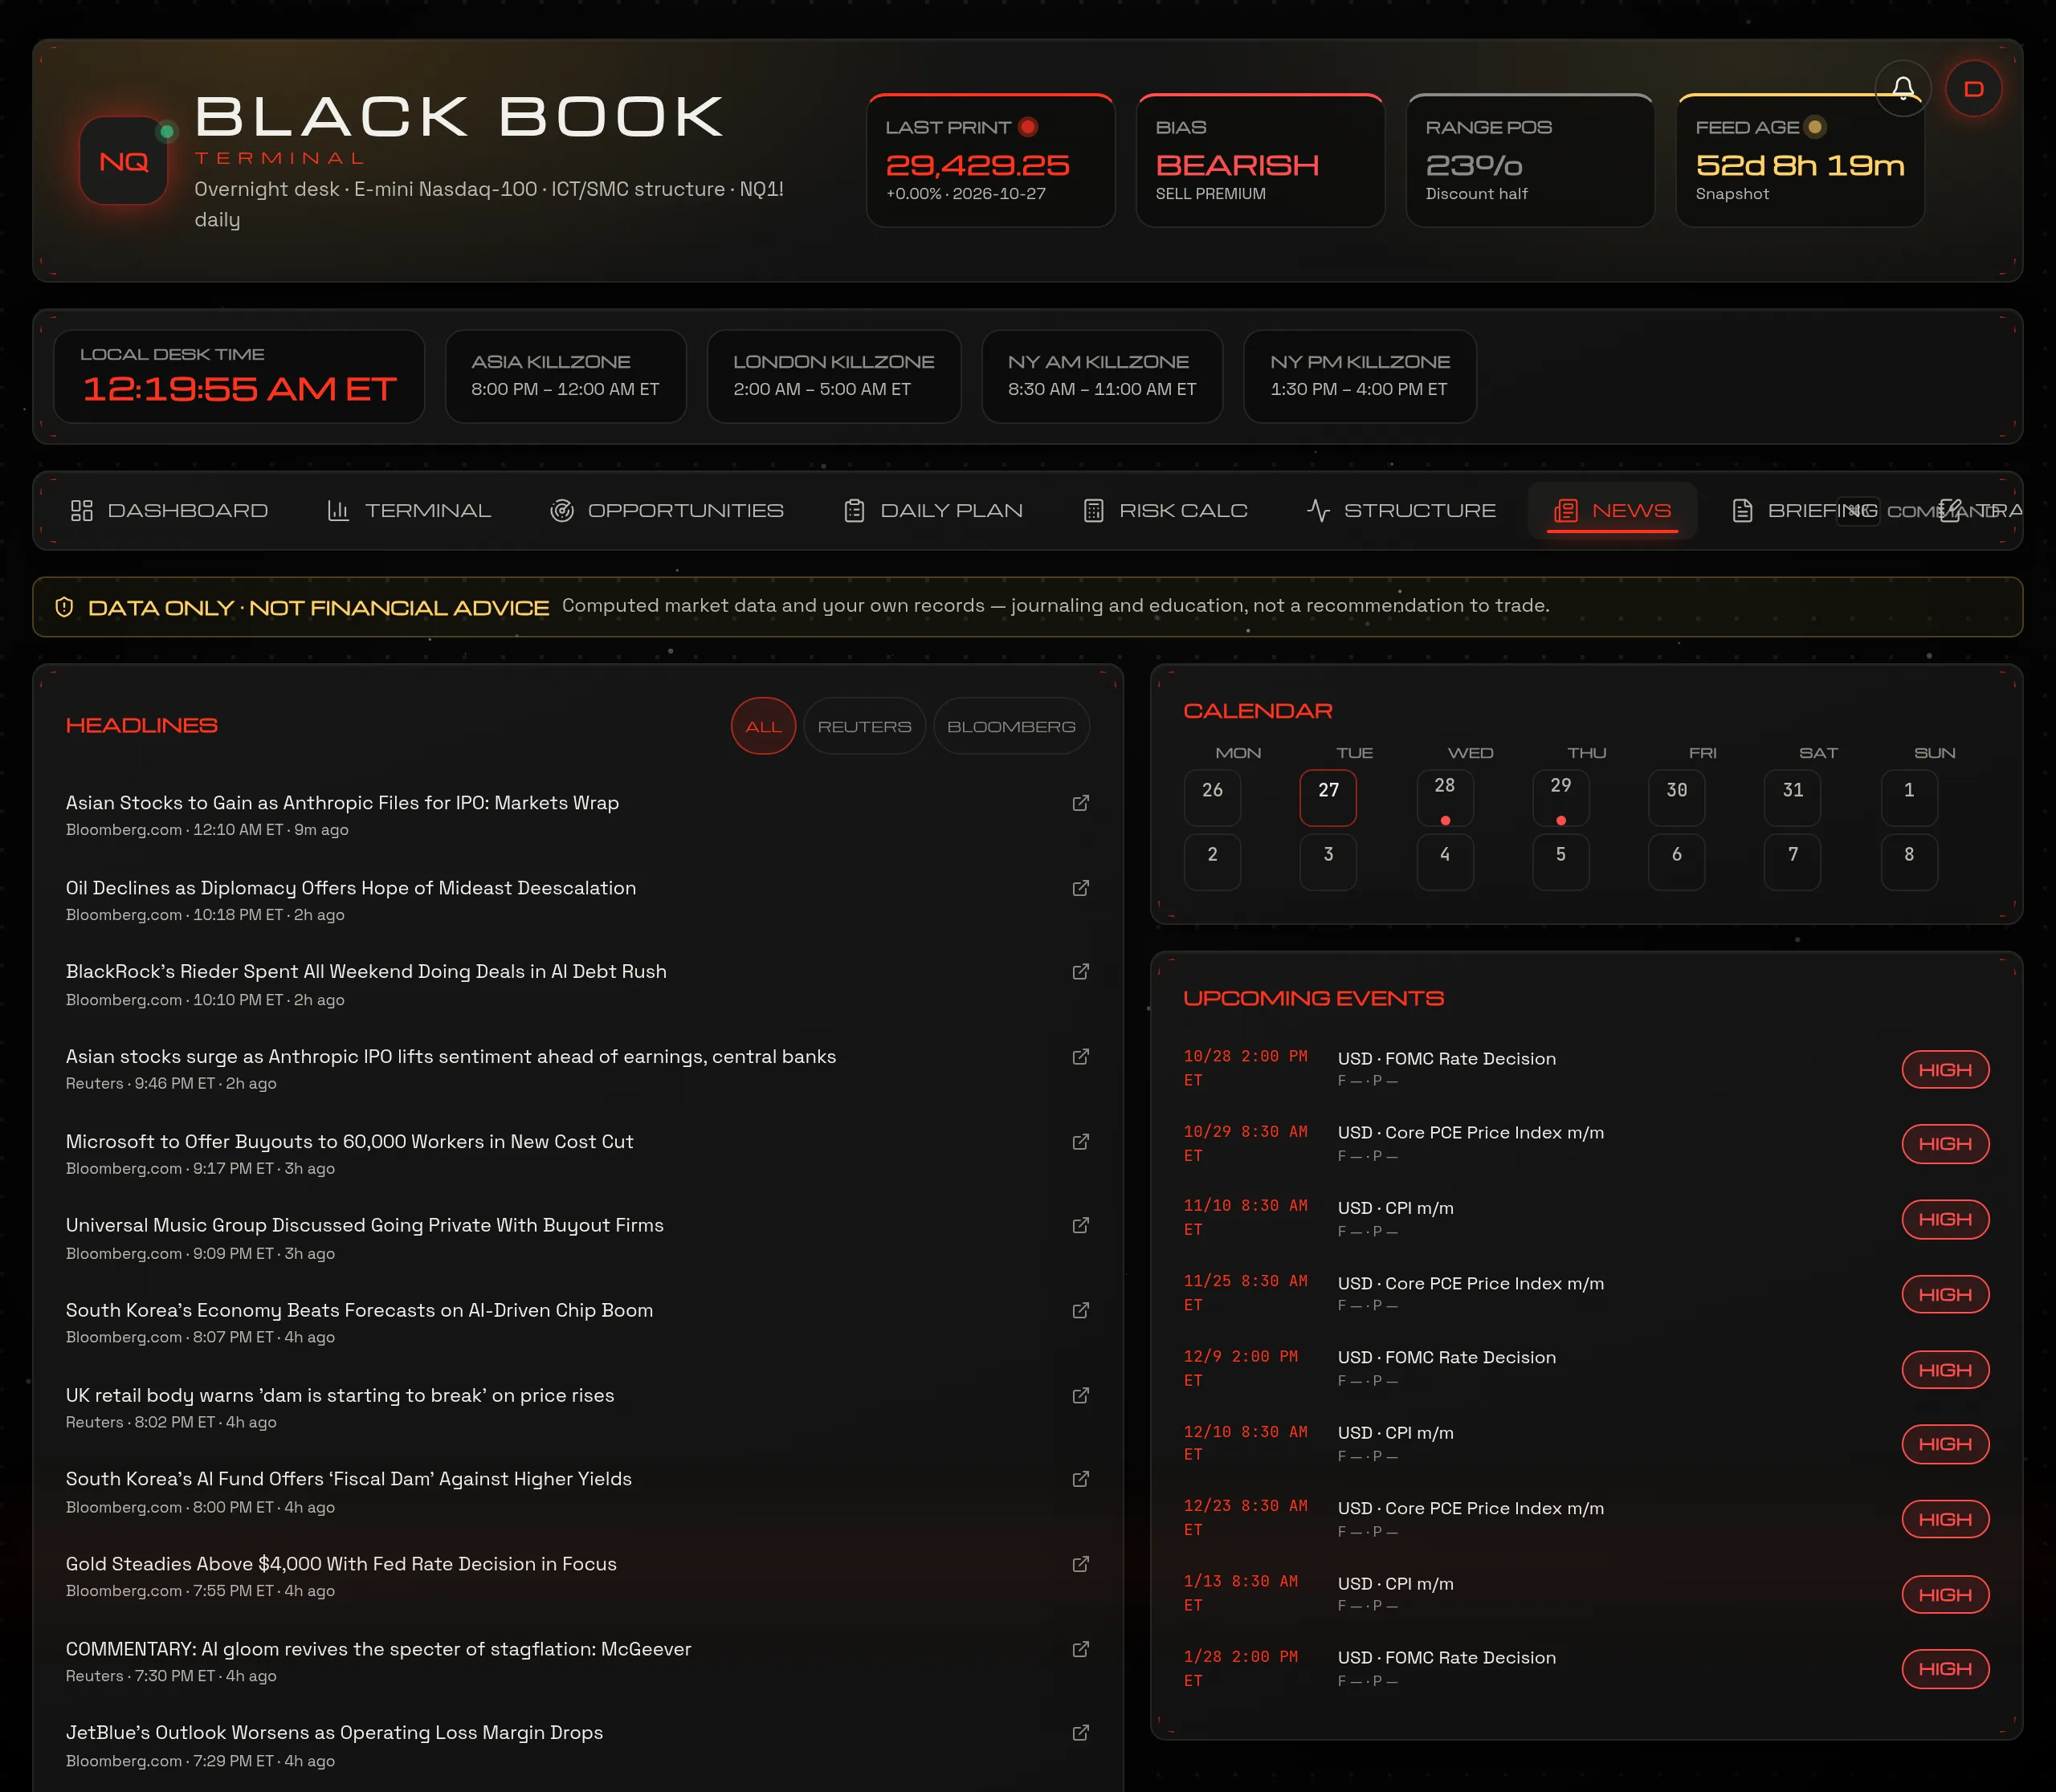Screen dimensions: 2056x1792
Task: Click the Risk Calc calculator icon
Action: pyautogui.click(x=1094, y=511)
